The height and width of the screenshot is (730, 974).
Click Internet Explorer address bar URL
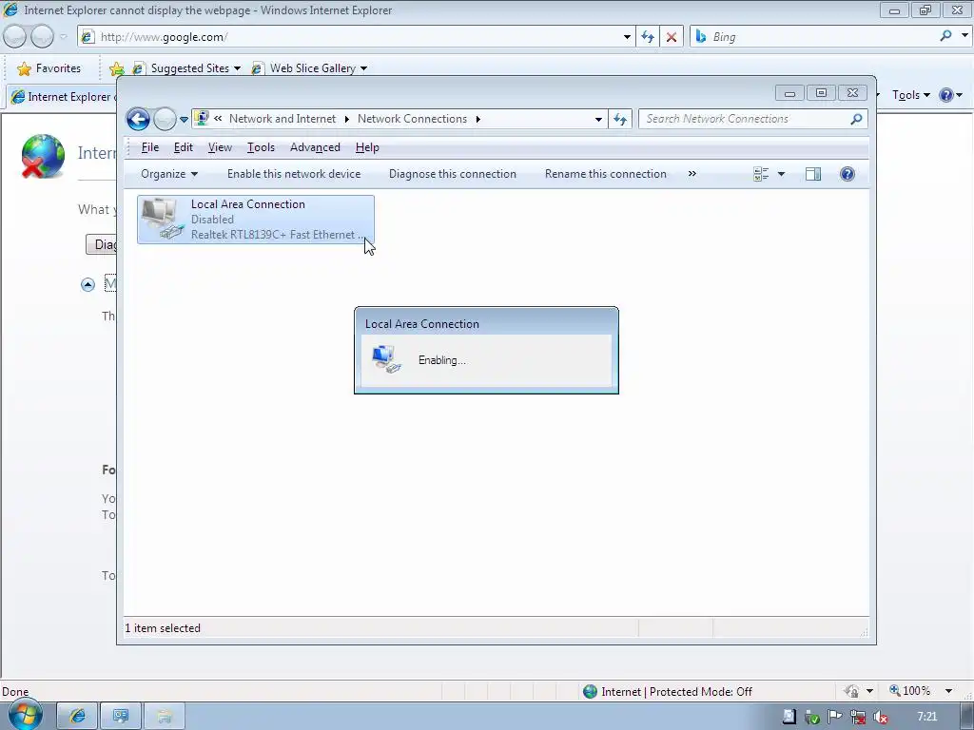[x=164, y=37]
